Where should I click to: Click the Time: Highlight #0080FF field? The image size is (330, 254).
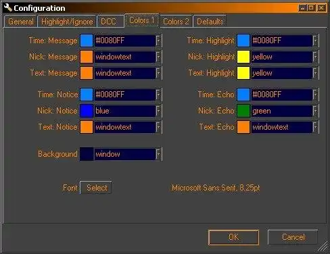pos(282,41)
